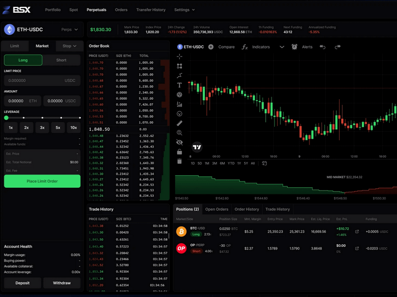Open the Perps market type dropdown
The image size is (397, 297).
coord(70,30)
